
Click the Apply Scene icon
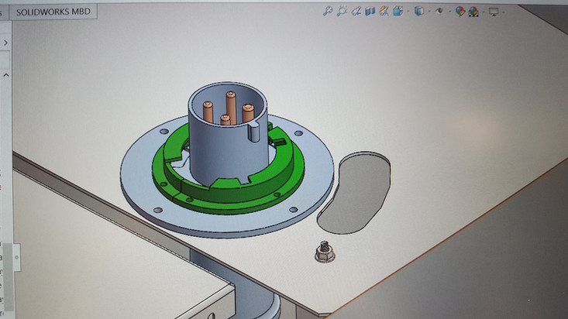pyautogui.click(x=473, y=12)
